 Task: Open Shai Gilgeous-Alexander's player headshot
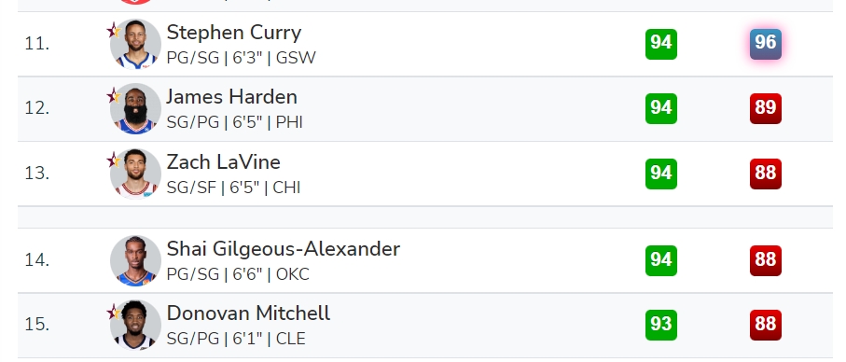coord(135,260)
